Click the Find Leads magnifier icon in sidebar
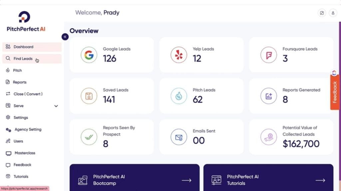Viewport: 341px width, 191px height. (8, 58)
